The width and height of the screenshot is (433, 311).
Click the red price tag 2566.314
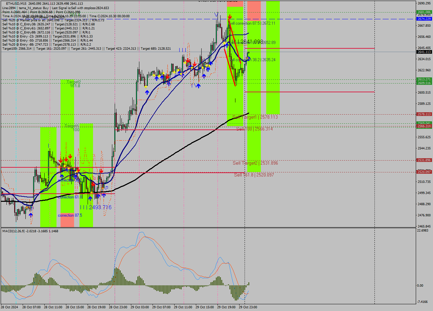point(424,126)
